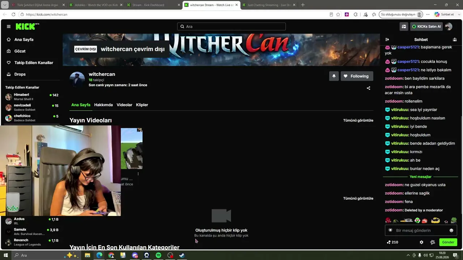Open the stream video thumbnail
This screenshot has width=463, height=260.
[x=132, y=148]
